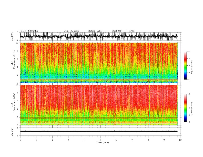Click time axis tick label 7
203x157 pixels.
[132, 140]
